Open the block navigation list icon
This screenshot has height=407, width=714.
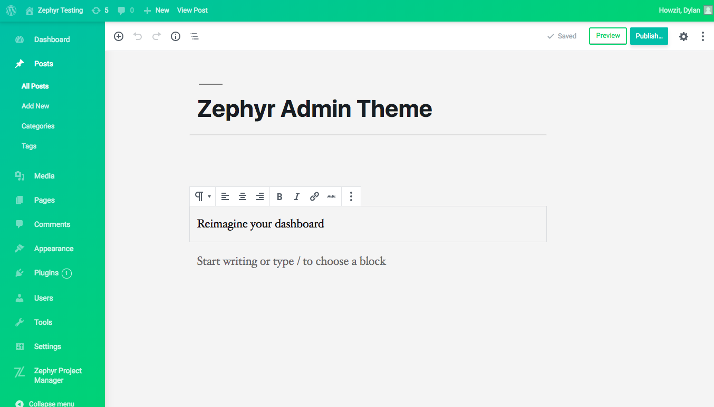[195, 36]
